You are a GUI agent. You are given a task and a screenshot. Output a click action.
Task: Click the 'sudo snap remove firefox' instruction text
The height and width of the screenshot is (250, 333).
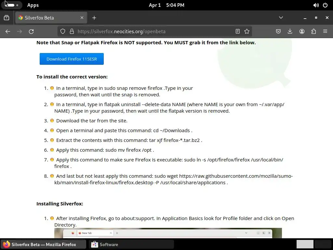point(123,91)
